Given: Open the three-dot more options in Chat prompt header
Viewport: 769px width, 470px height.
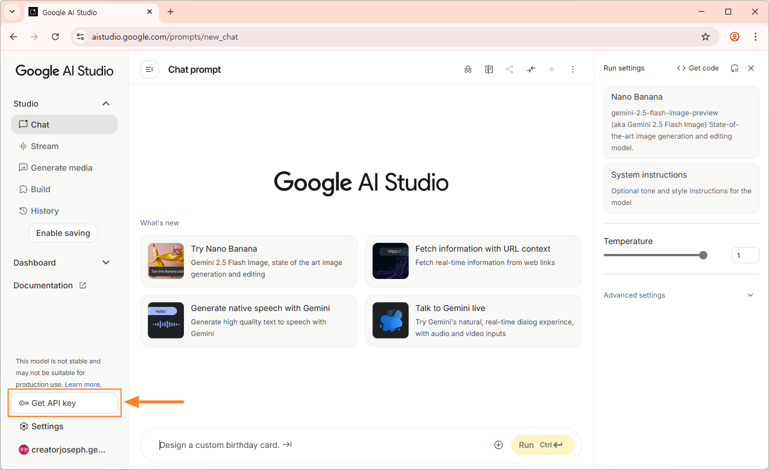Looking at the screenshot, I should click(573, 69).
